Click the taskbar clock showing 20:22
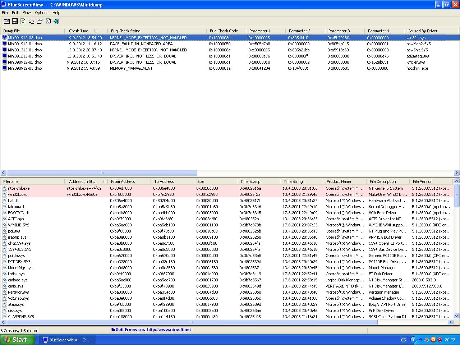Image resolution: width=460 pixels, height=345 pixels. (450, 340)
